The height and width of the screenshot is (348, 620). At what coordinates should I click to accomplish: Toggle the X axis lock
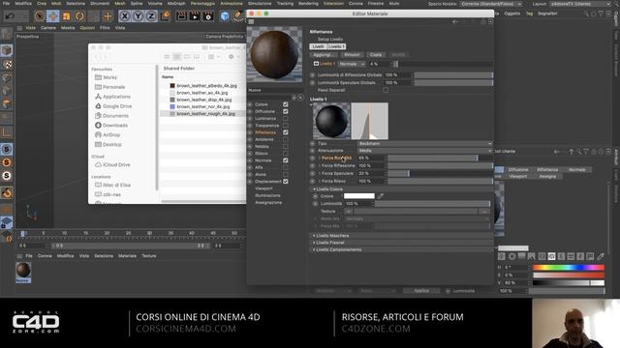click(x=125, y=16)
